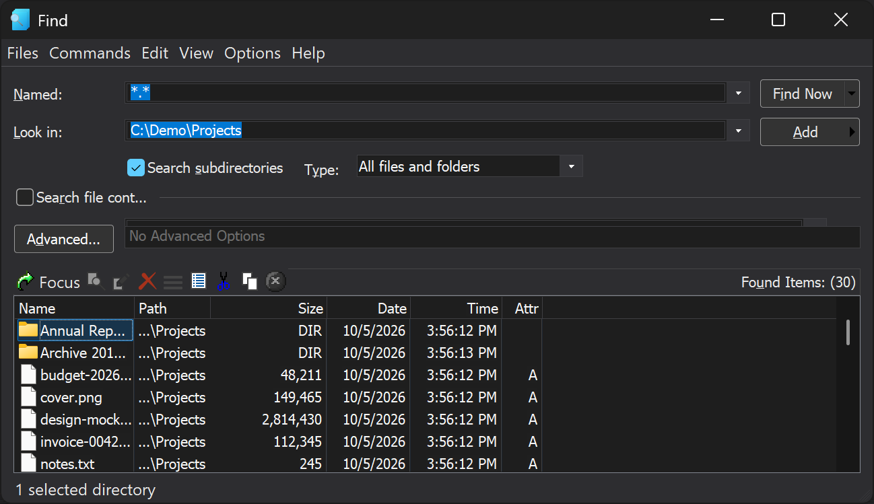Open the Help menu
This screenshot has height=504, width=874.
click(x=308, y=53)
